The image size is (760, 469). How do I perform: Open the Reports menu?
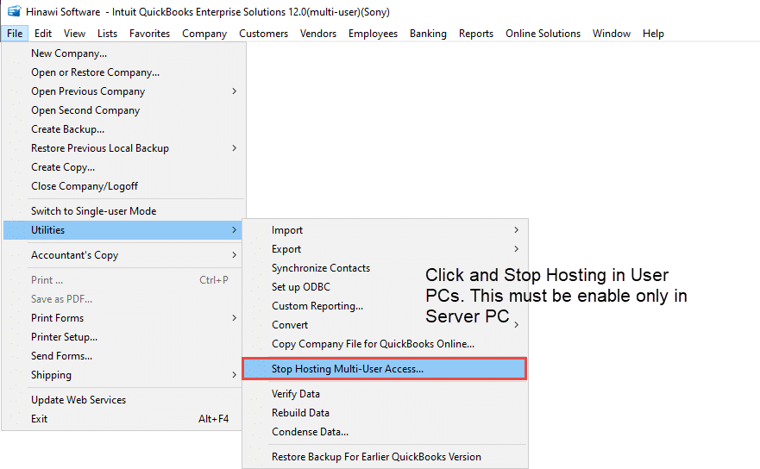[476, 34]
